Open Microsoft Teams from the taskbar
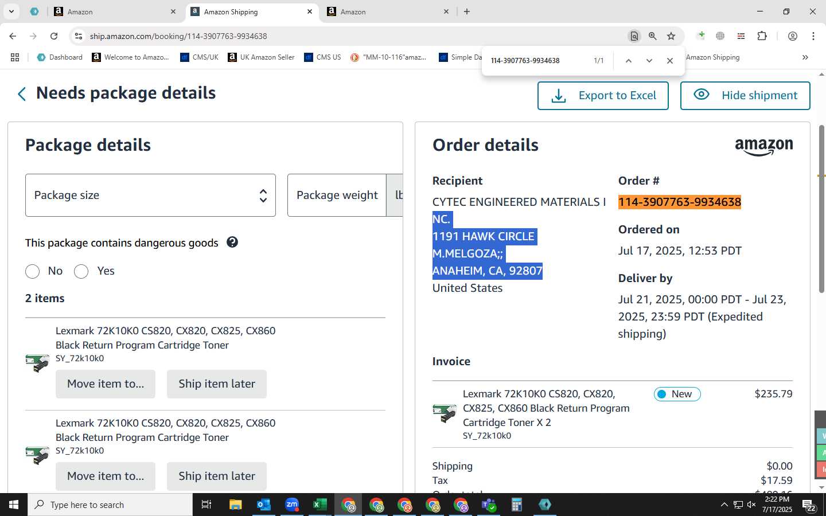The height and width of the screenshot is (516, 826). click(489, 505)
